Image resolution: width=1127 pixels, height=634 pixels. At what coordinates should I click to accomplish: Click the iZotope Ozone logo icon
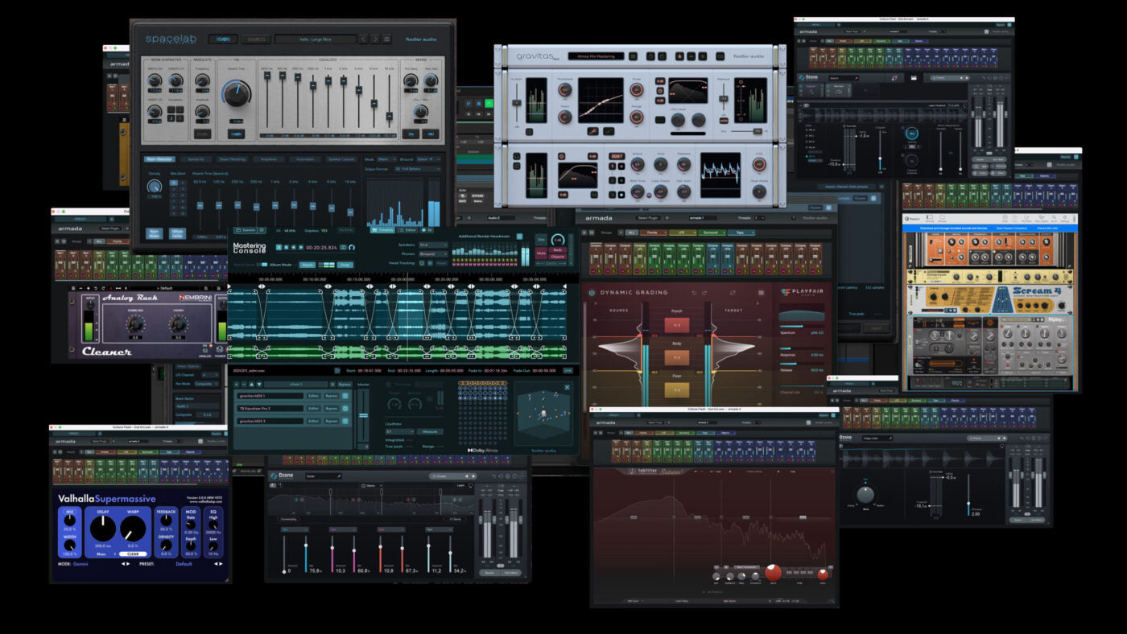tap(274, 475)
